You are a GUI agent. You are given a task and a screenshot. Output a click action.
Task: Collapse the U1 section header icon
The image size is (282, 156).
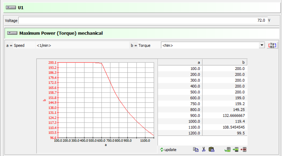pyautogui.click(x=11, y=7)
